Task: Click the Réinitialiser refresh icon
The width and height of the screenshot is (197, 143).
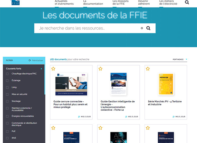Action: coord(30,60)
